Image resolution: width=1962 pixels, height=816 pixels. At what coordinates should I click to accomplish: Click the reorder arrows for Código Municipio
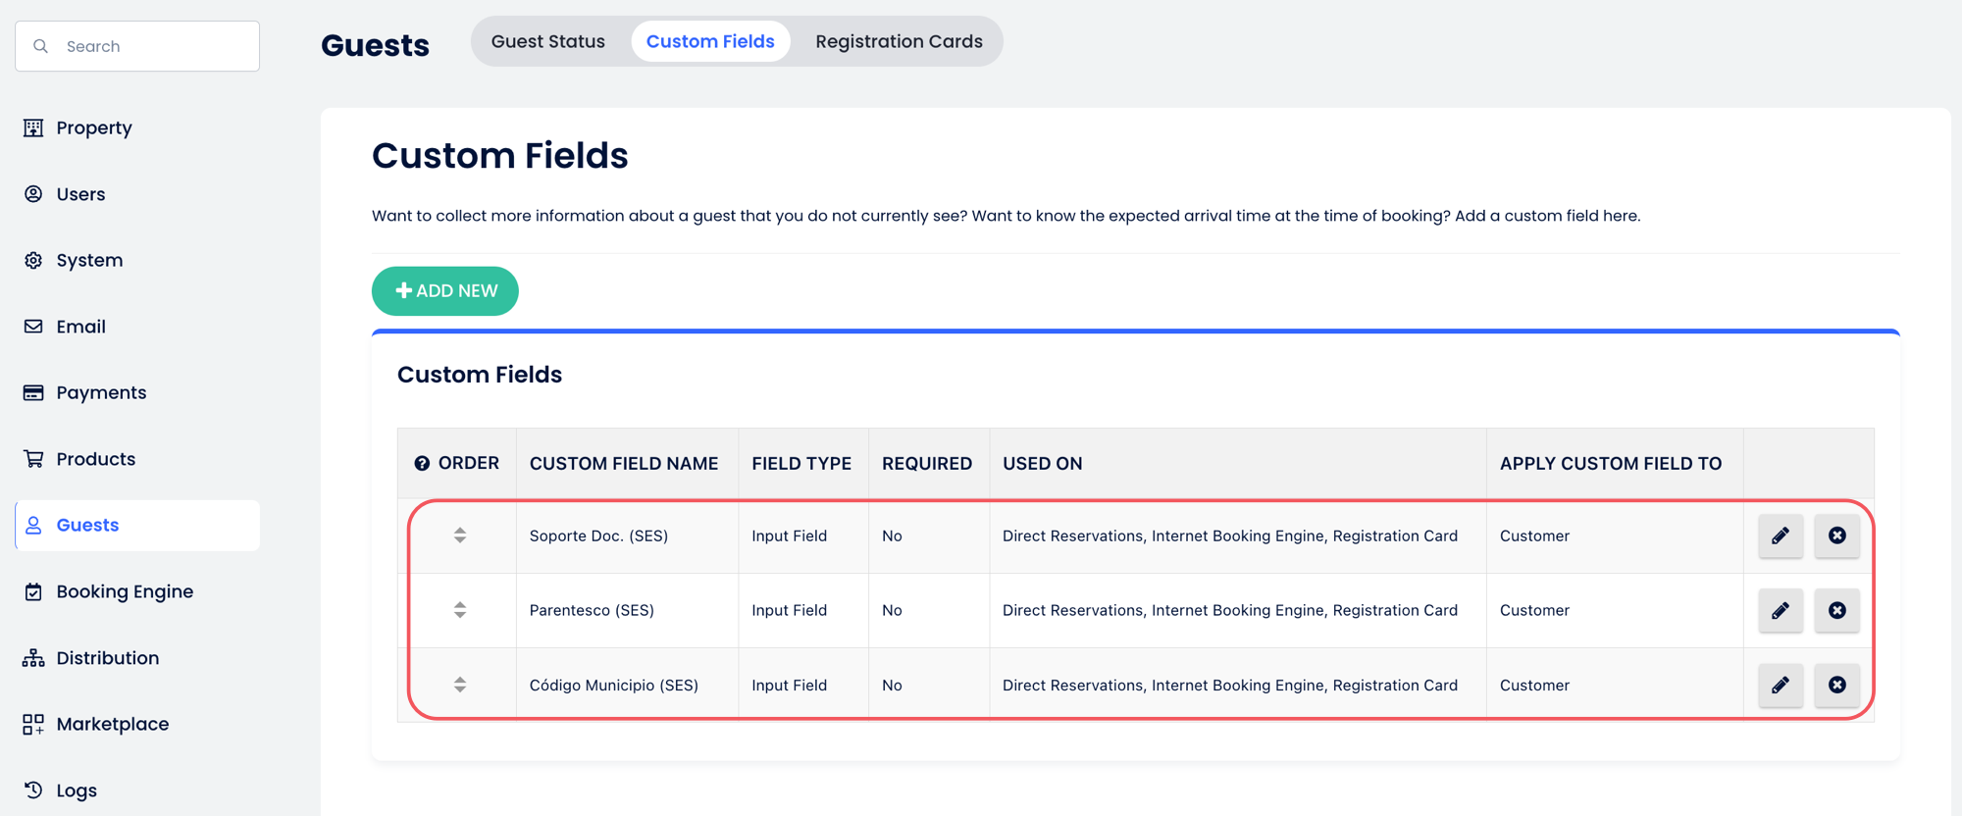[460, 685]
